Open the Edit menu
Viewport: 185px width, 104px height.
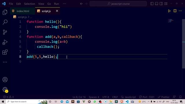18,4
